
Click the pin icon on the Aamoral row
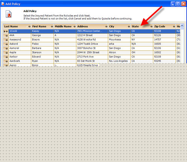click(7, 48)
